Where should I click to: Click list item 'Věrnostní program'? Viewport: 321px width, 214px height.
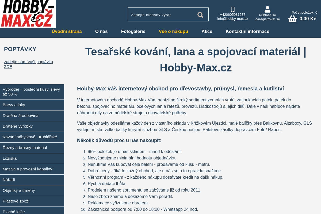point(155,177)
